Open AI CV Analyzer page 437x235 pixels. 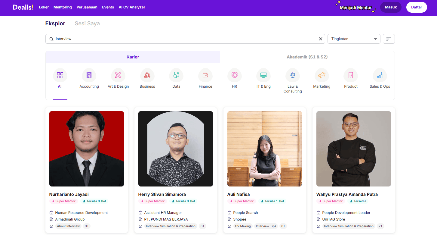coord(132,7)
